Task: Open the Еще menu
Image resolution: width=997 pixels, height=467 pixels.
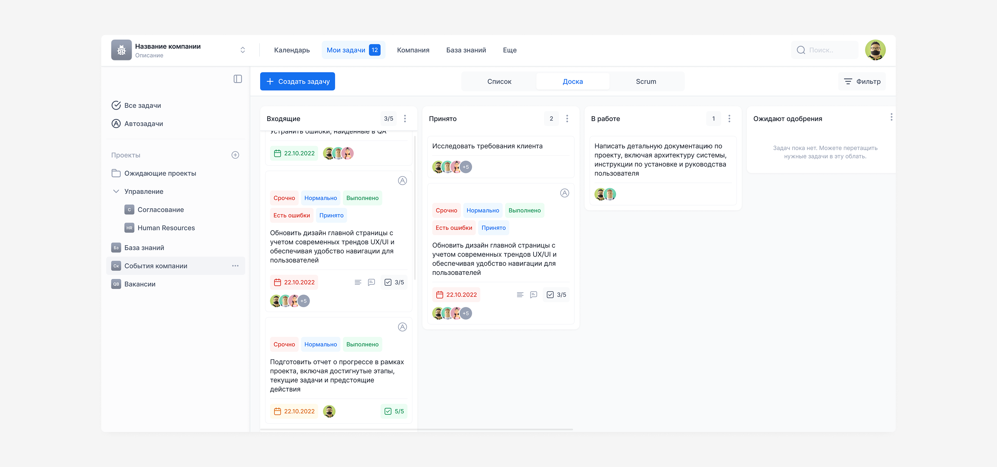Action: click(509, 50)
